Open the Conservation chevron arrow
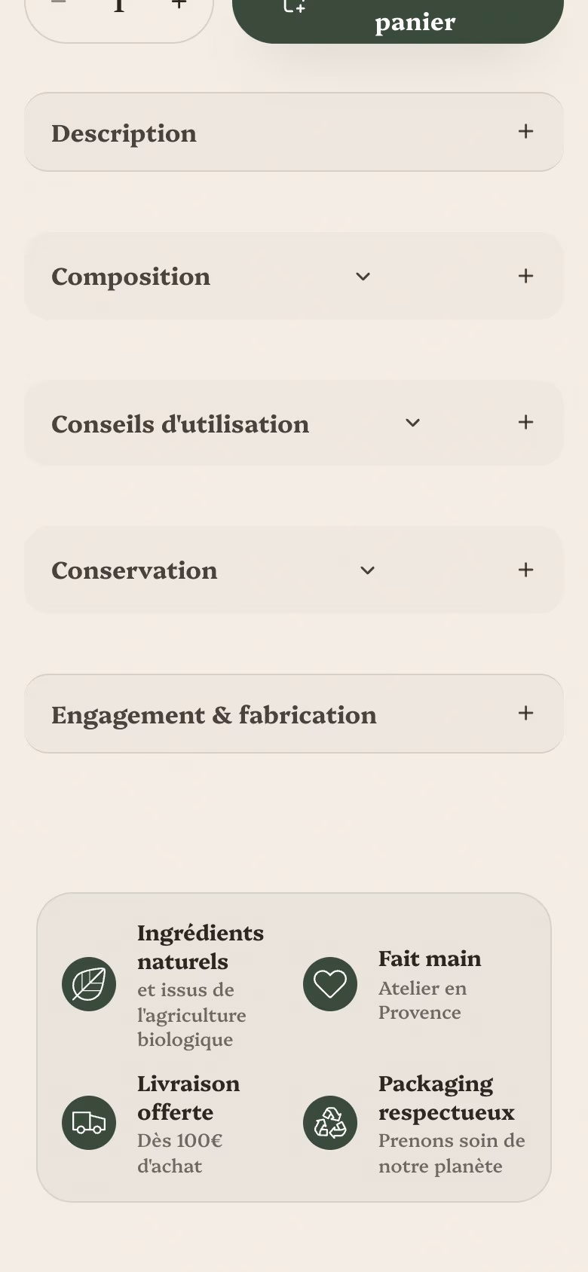Screen dimensions: 588x1272 coord(368,570)
